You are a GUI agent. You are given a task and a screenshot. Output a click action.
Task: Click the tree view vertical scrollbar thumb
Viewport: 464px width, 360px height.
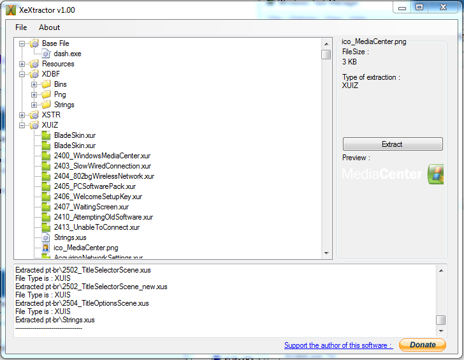click(326, 54)
